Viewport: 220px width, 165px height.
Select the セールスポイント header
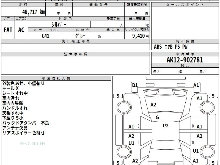point(185,5)
